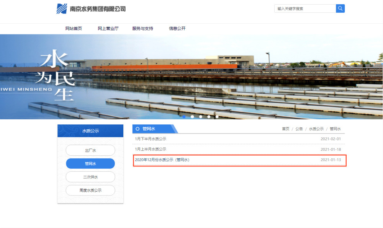Select the fourth carousel dot indicator
The image size is (383, 228).
coord(209,117)
